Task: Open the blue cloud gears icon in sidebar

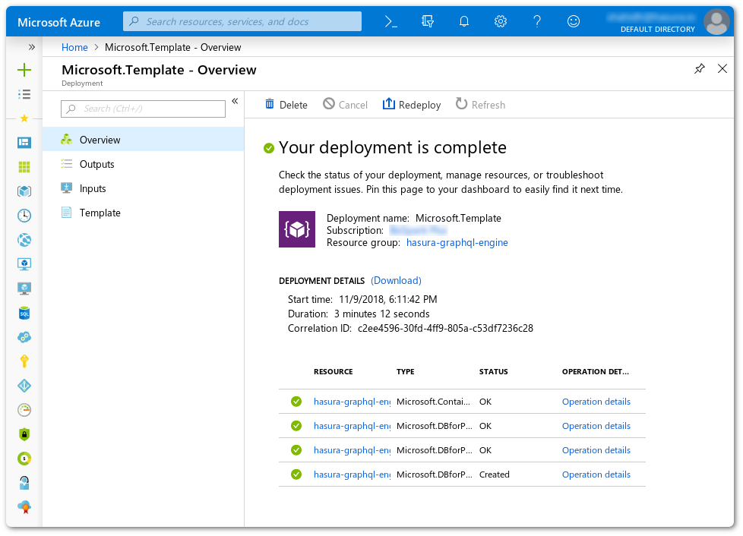Action: click(24, 337)
